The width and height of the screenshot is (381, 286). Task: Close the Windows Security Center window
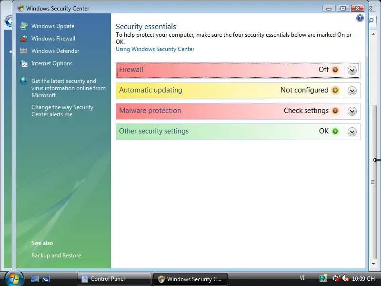pyautogui.click(x=357, y=9)
